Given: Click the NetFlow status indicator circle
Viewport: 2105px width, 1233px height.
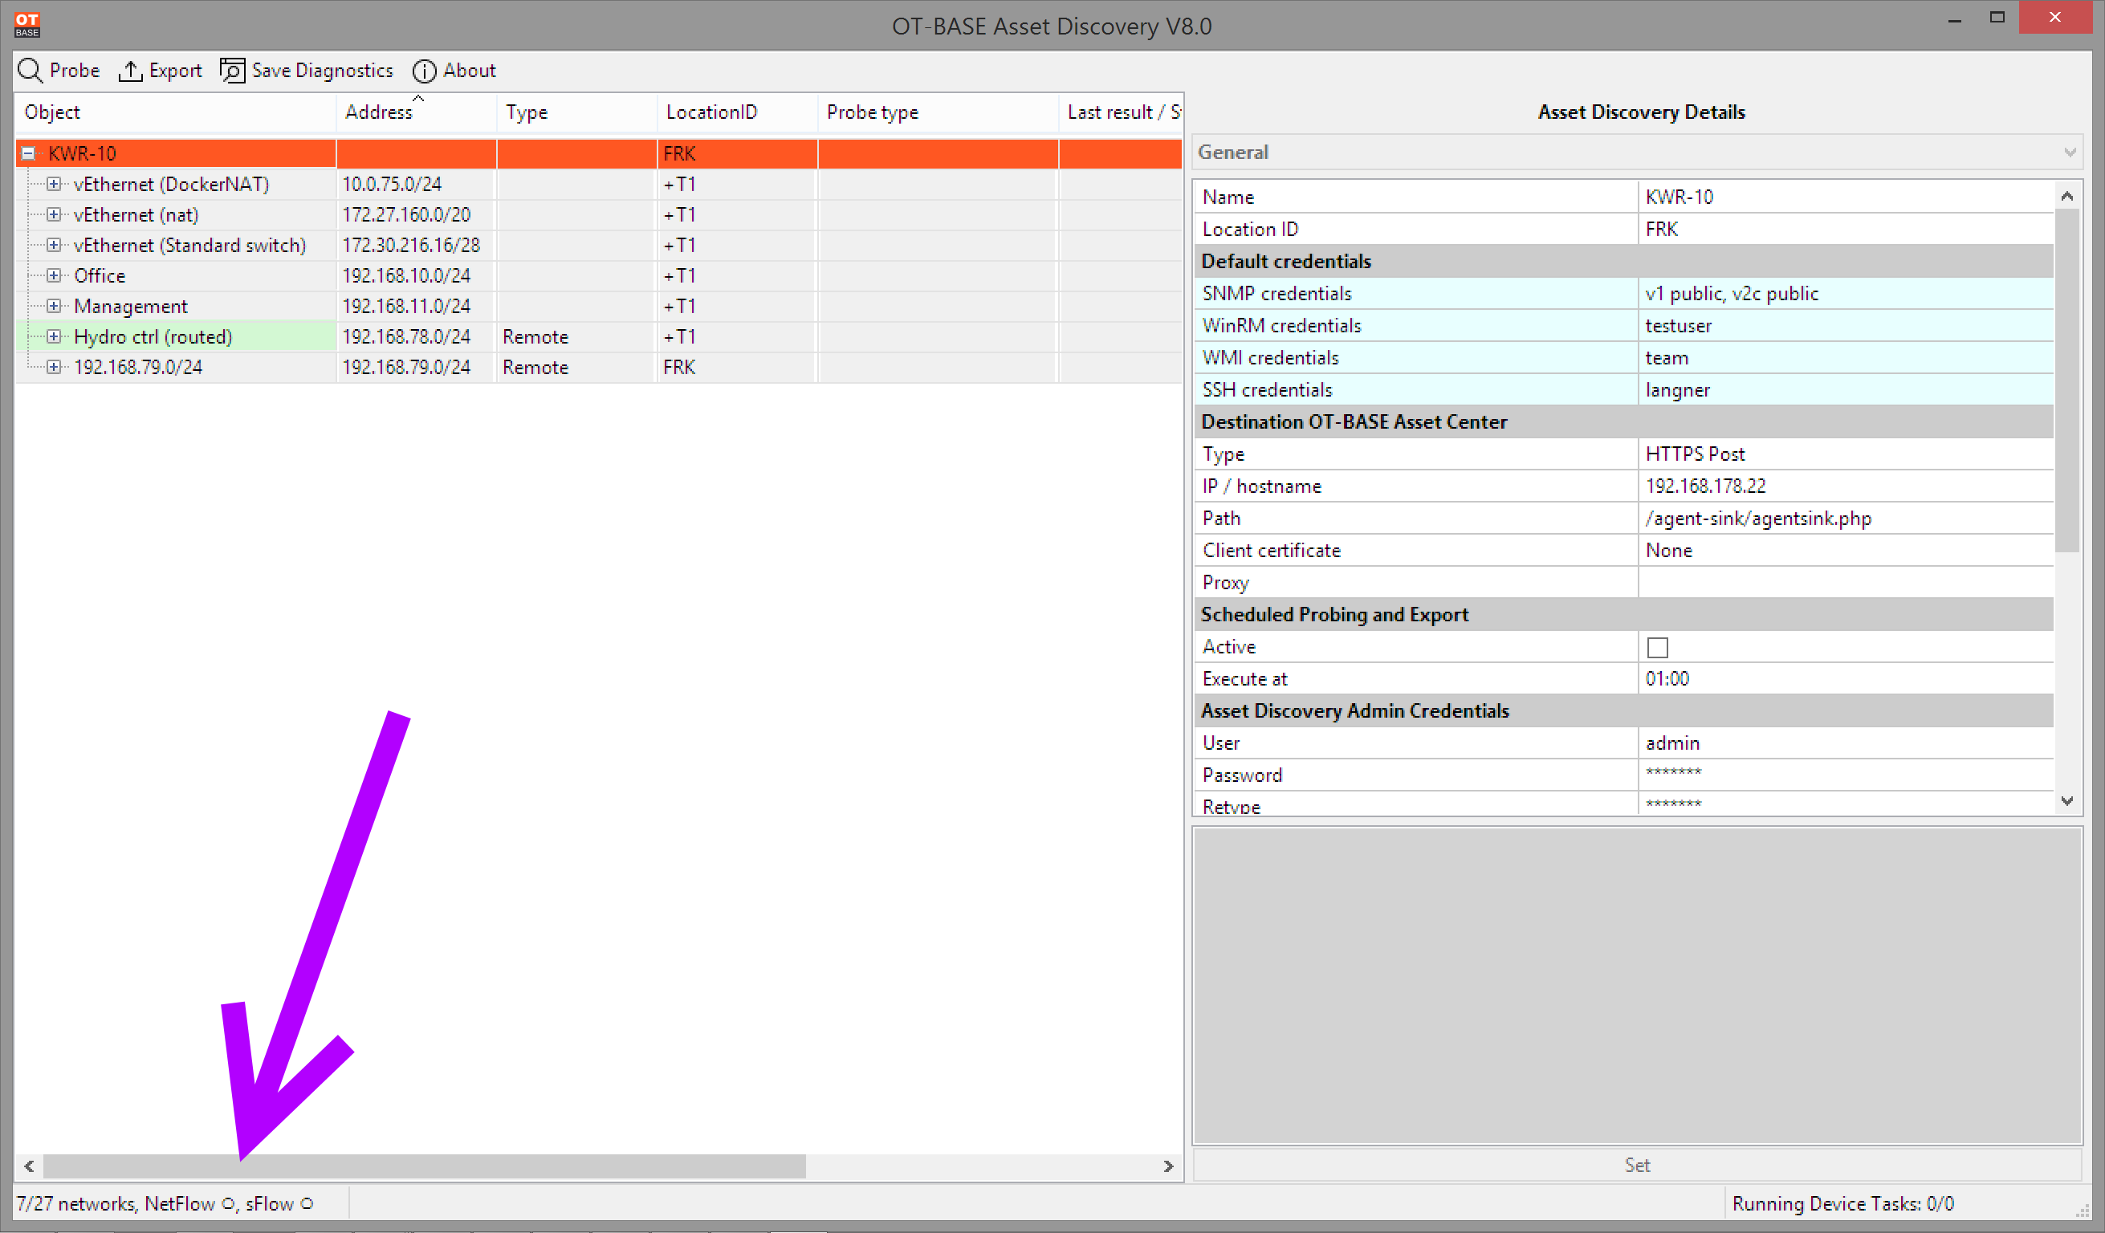Looking at the screenshot, I should click(x=227, y=1204).
